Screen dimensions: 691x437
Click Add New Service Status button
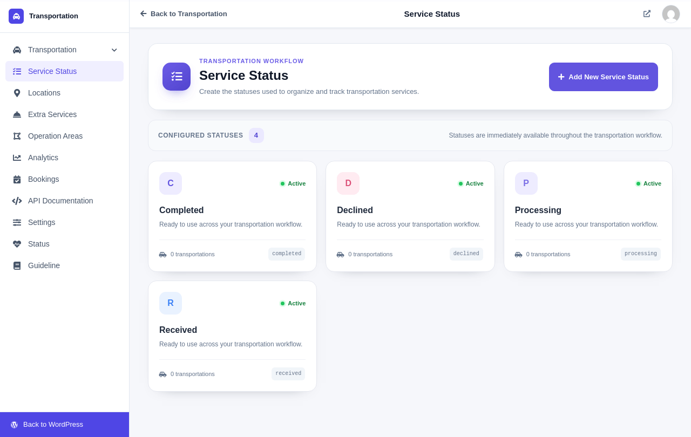604,77
